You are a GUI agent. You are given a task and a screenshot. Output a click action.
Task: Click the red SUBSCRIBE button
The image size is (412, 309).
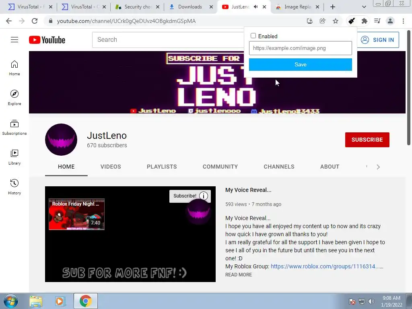pos(367,140)
